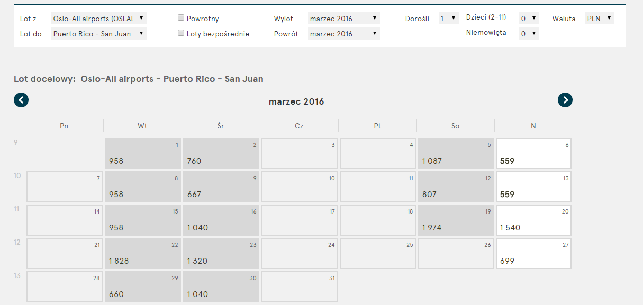Click the So weekday column header
This screenshot has width=643, height=305.
pyautogui.click(x=456, y=126)
